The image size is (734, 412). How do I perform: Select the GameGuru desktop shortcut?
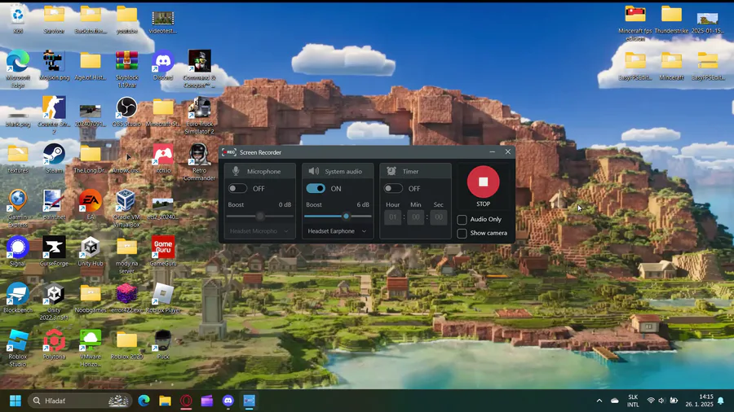point(163,252)
